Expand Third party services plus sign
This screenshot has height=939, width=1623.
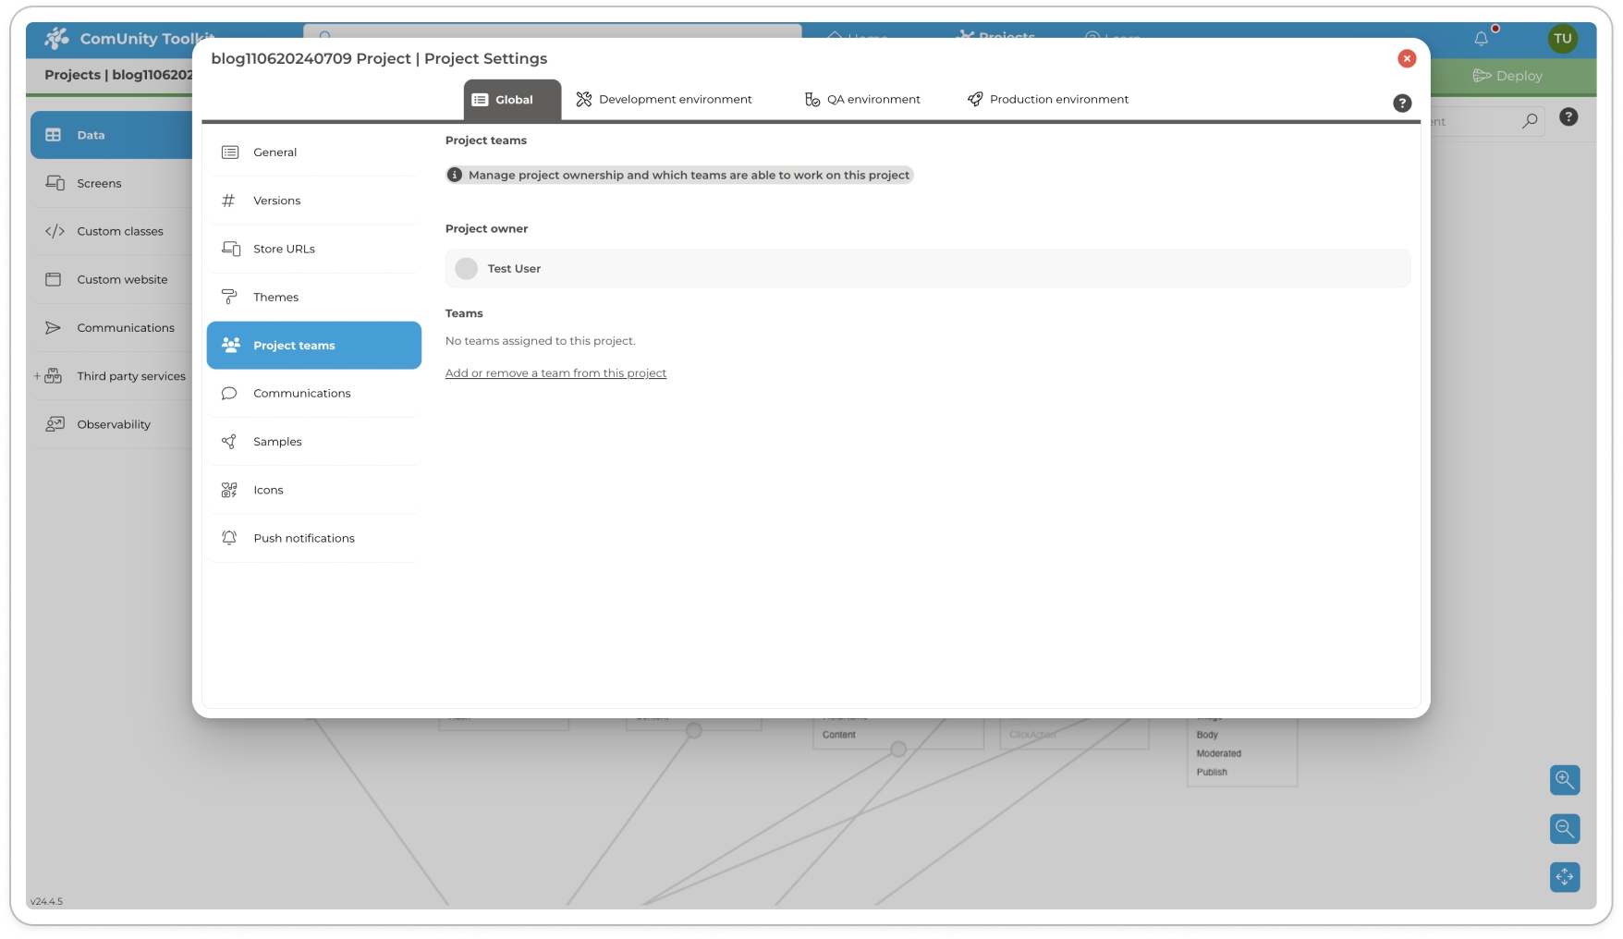pos(37,376)
